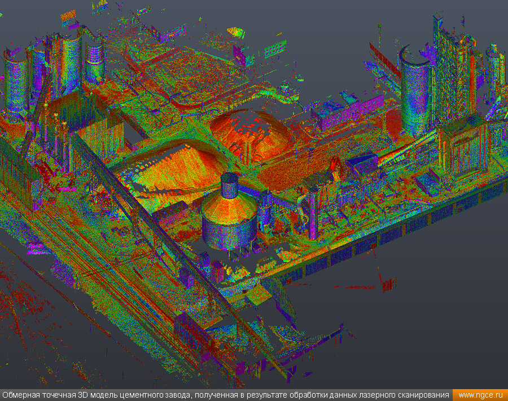This screenshot has height=401, width=508.
Task: Click the orange-faced rectangular building on the right
Action: coord(463,150)
